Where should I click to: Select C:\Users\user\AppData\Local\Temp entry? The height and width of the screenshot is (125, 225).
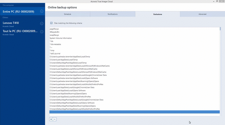click(134, 60)
